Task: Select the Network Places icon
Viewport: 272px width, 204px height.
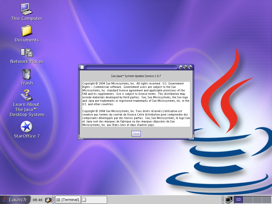Action: 27,56
